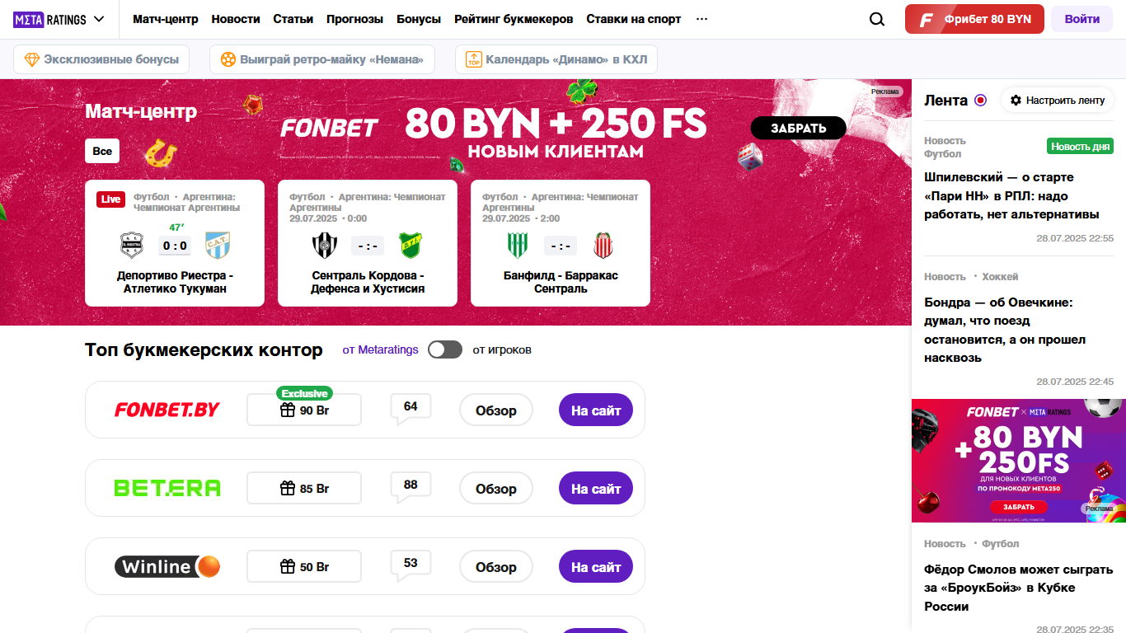Open the Новости menu item
This screenshot has height=633, width=1126.
[x=236, y=19]
